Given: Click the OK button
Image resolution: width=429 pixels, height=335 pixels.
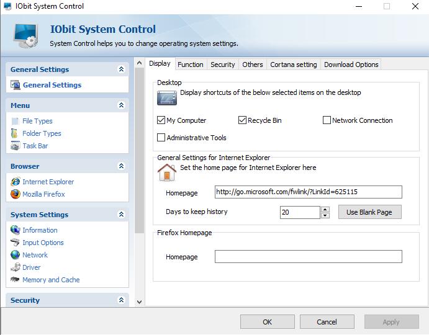Looking at the screenshot, I should (268, 322).
